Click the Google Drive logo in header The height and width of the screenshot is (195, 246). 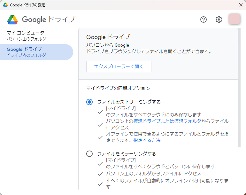12,19
